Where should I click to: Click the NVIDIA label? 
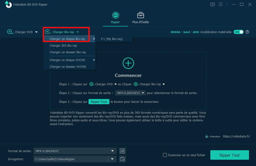(x=175, y=32)
